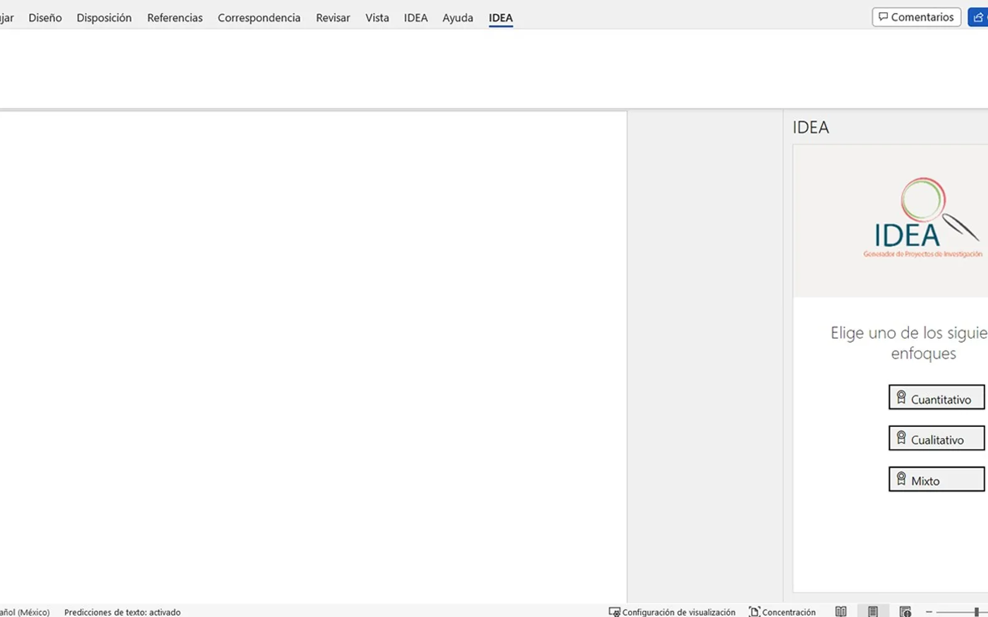Screen dimensions: 988x617
Task: Click the IDEA task pane title
Action: point(811,127)
